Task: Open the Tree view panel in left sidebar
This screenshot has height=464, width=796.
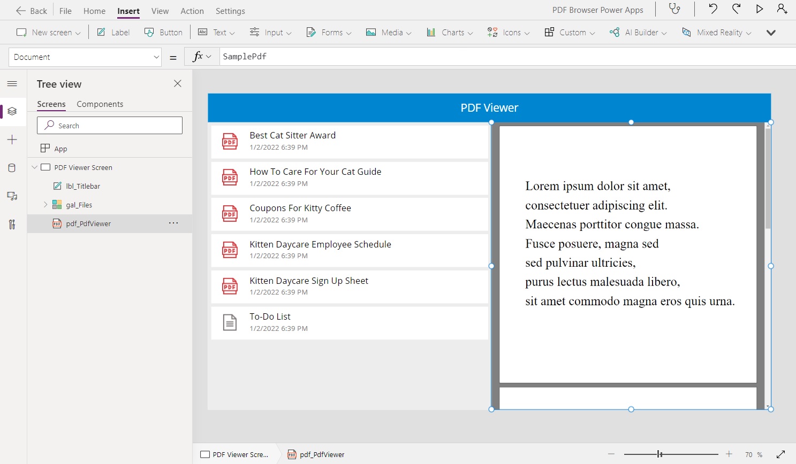Action: click(x=12, y=112)
